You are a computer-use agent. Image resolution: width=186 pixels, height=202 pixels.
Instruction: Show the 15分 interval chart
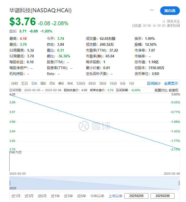113,84
